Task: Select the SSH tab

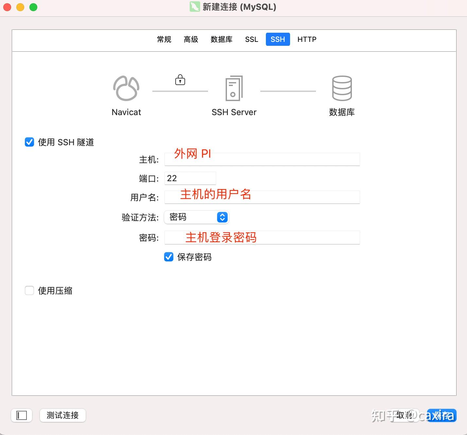Action: [x=277, y=39]
